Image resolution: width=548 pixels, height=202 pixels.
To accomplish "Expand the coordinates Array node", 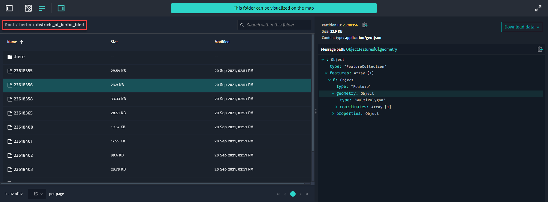I will (x=336, y=107).
